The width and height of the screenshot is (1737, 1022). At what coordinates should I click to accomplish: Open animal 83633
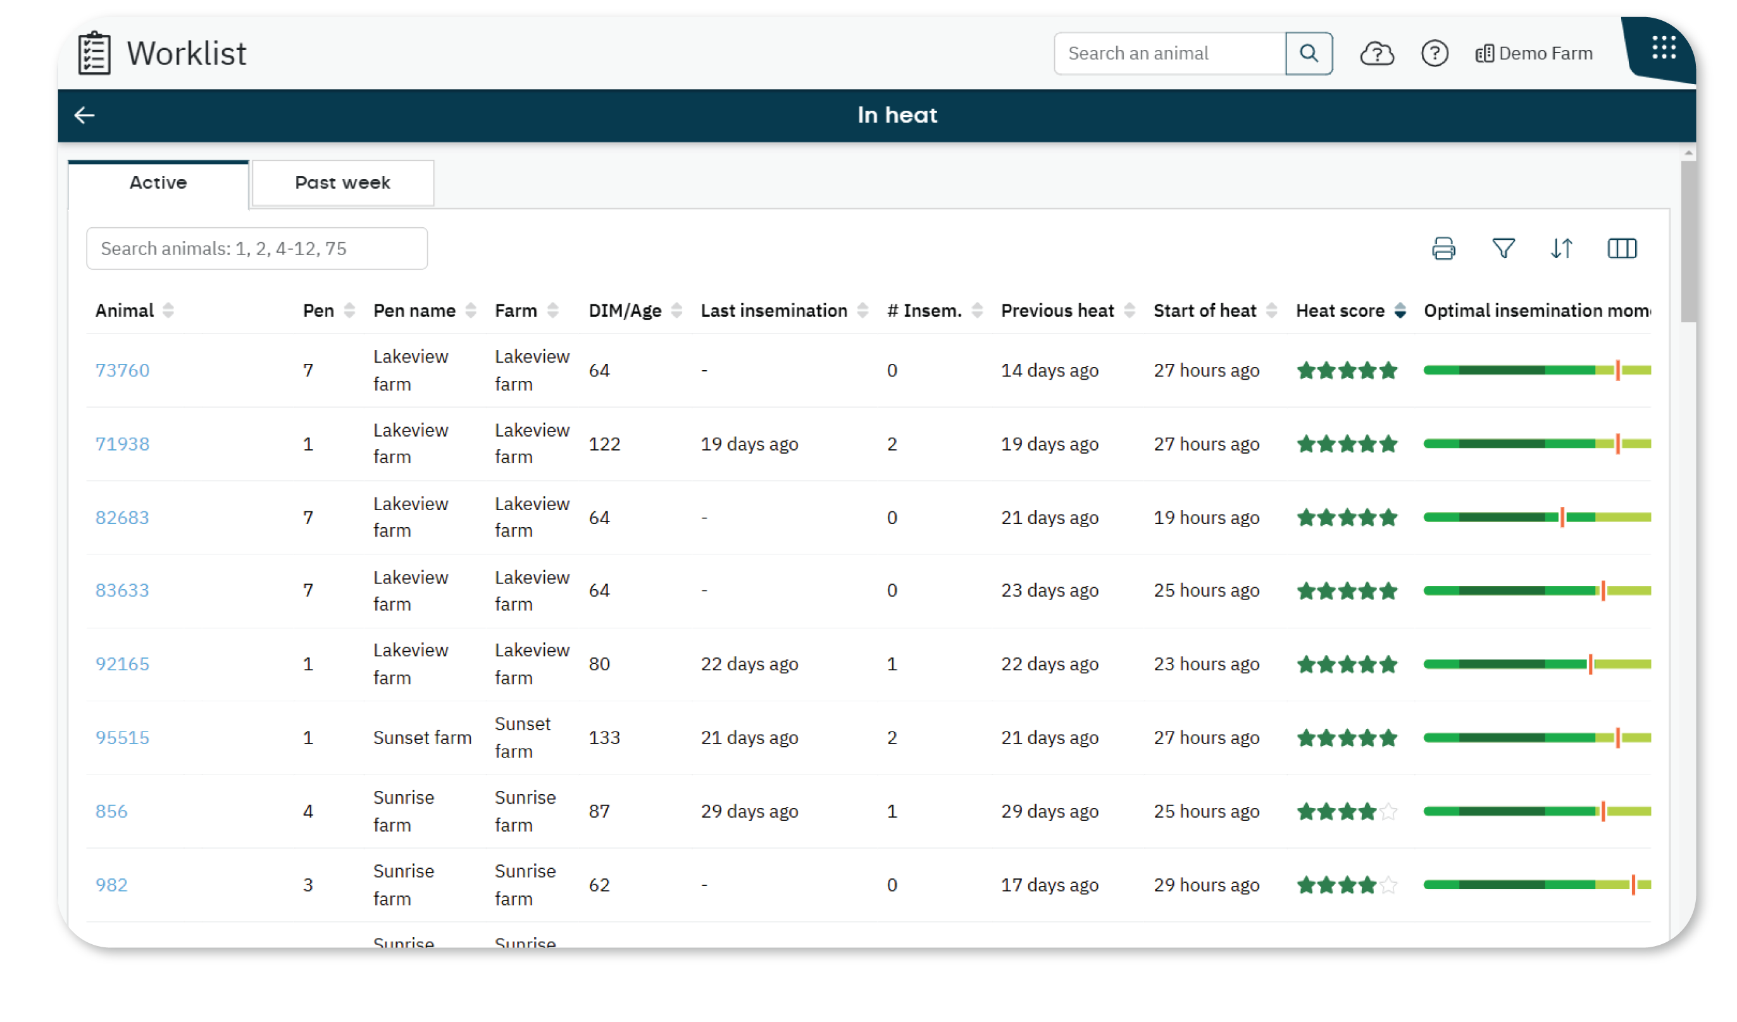tap(122, 591)
